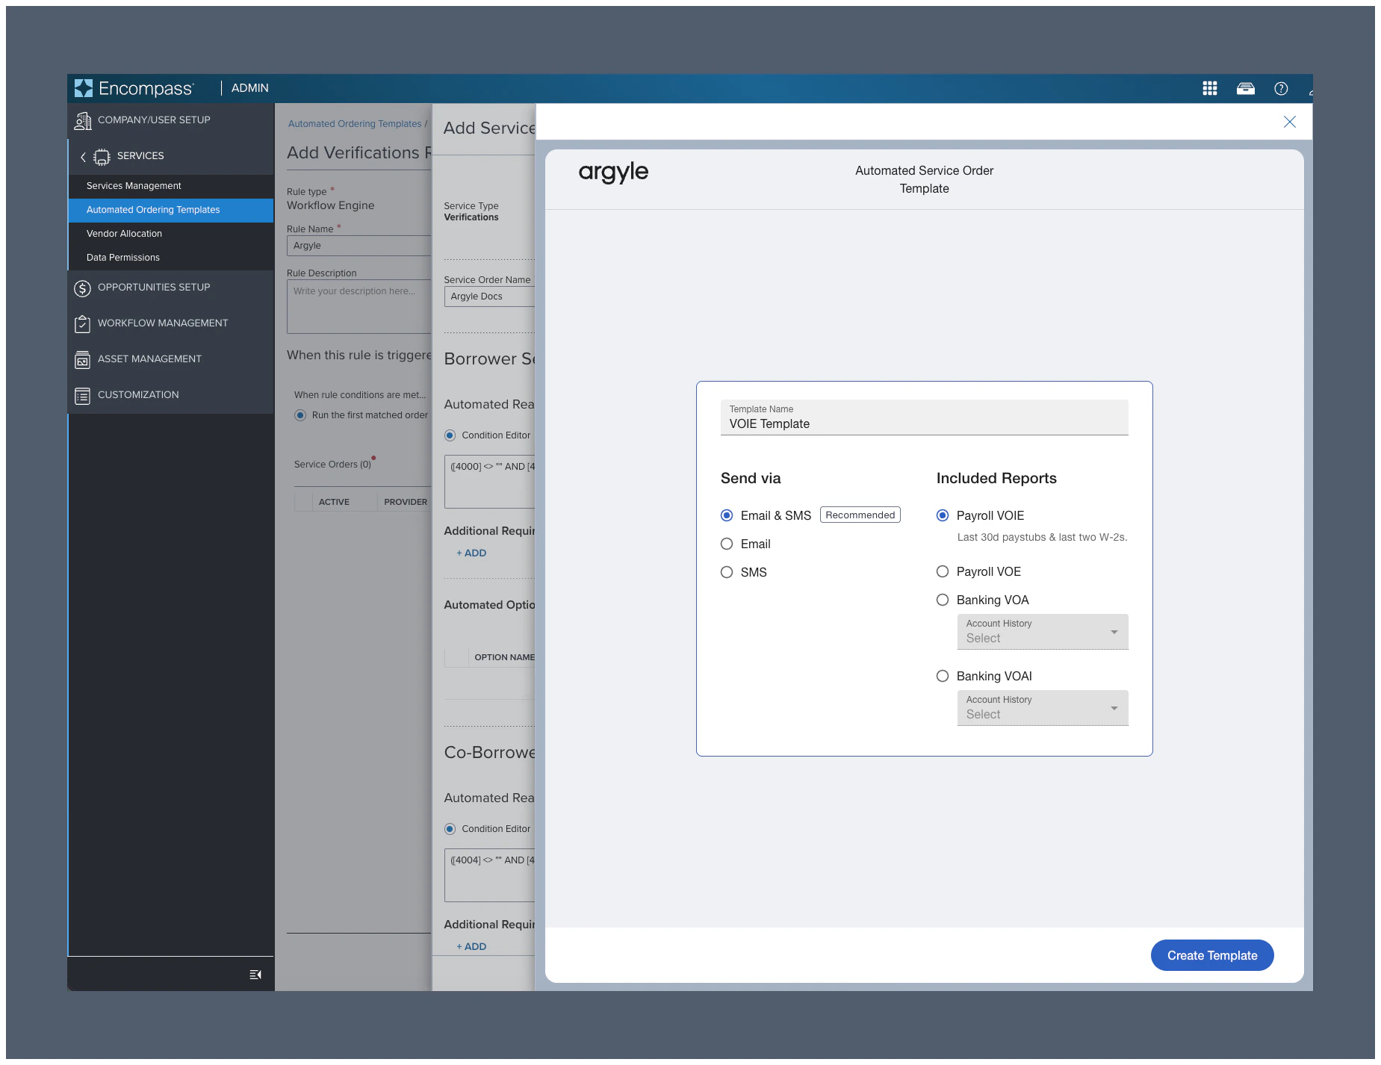The image size is (1381, 1065).
Task: Select Borrower Condition Editor radio with [4000] condition
Action: point(450,435)
